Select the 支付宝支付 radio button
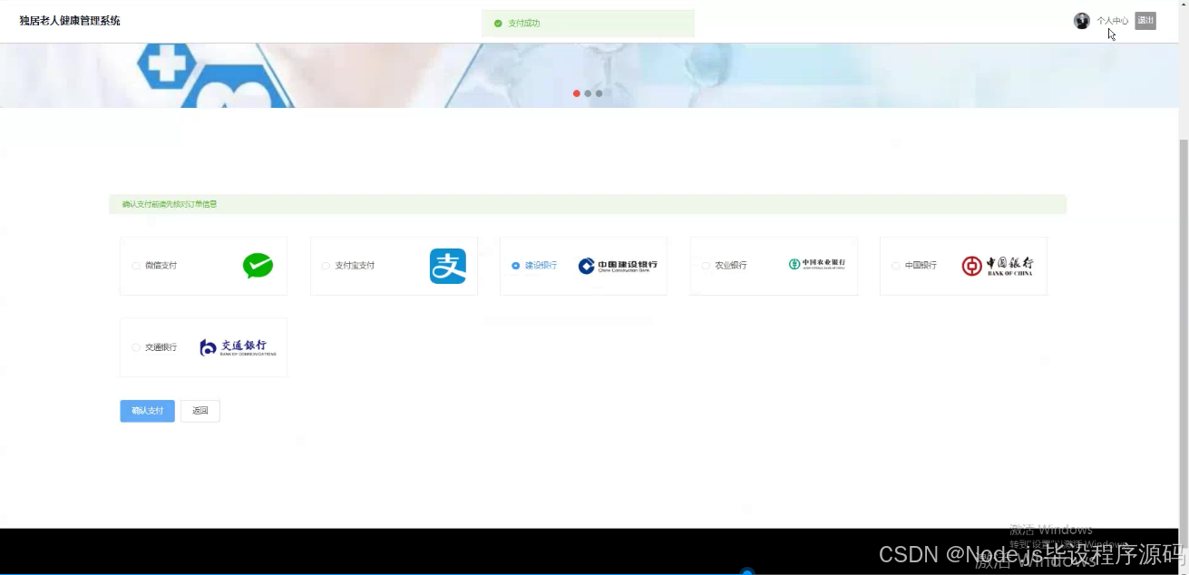Image resolution: width=1189 pixels, height=575 pixels. (x=326, y=266)
